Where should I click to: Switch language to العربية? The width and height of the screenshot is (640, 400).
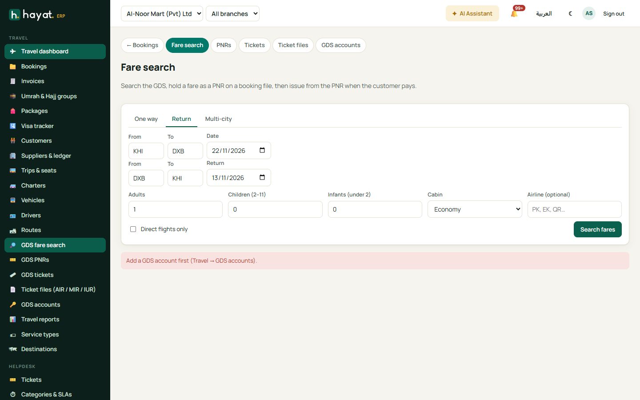[544, 14]
